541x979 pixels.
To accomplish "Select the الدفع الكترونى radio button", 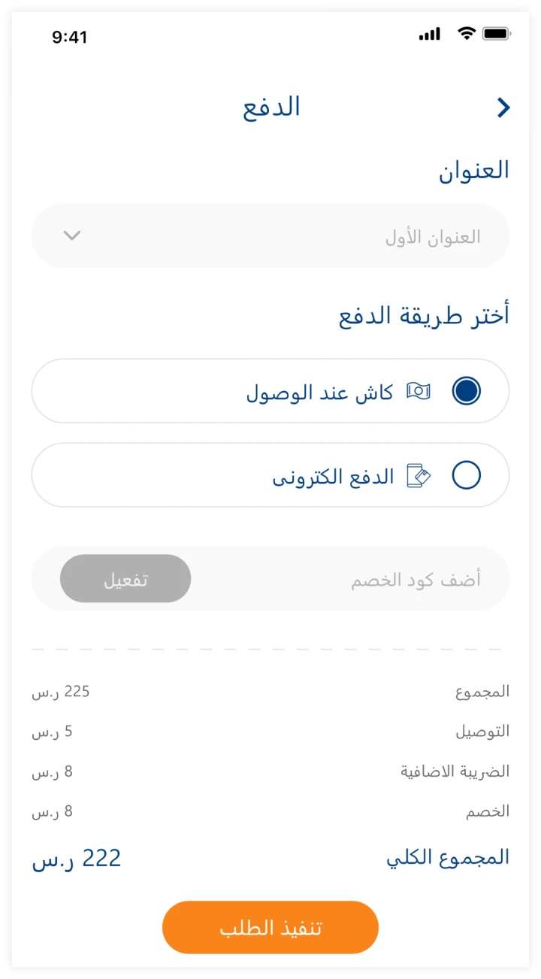I will [x=466, y=475].
